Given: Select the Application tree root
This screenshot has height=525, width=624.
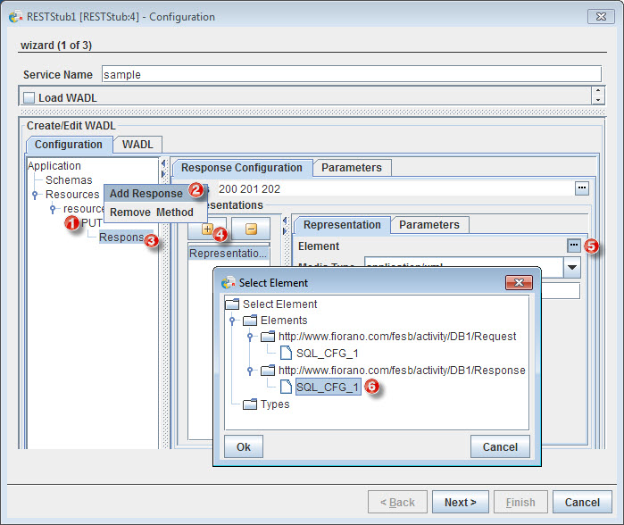Looking at the screenshot, I should (x=54, y=165).
